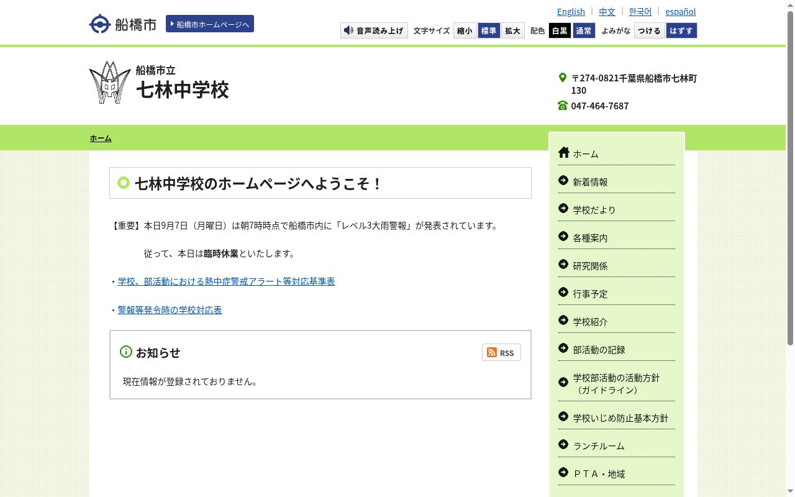The image size is (795, 497).
Task: Click the arrow icon next to ランチルーム
Action: (563, 444)
